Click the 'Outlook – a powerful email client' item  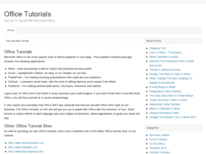pos(62,82)
